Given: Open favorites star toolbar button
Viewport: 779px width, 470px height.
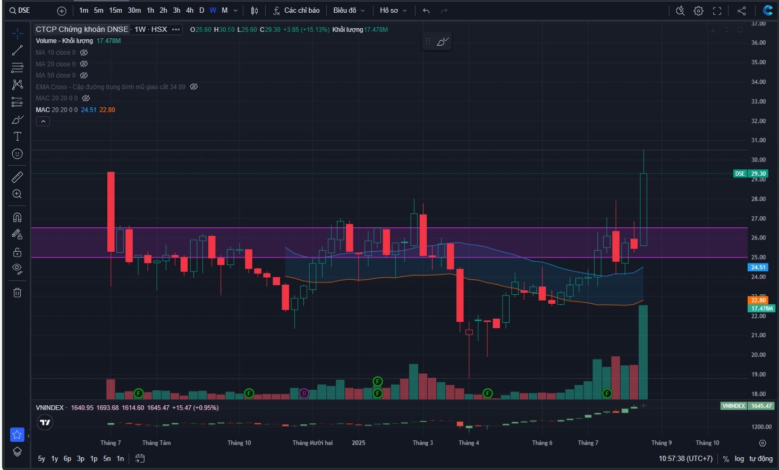Looking at the screenshot, I should [x=17, y=435].
